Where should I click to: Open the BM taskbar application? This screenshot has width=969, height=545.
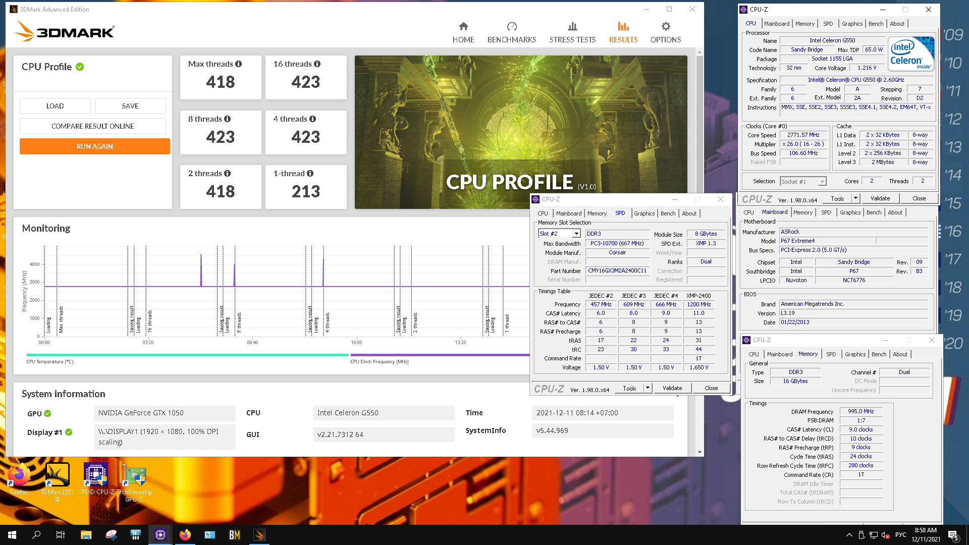coord(235,535)
